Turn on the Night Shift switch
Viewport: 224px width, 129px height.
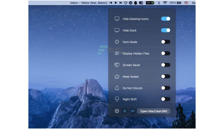click(166, 99)
